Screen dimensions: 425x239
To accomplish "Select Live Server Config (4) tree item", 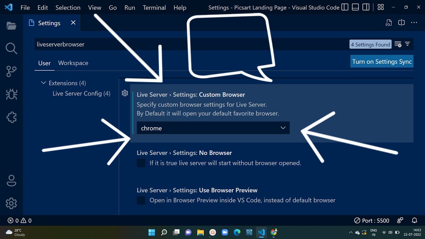I will [x=81, y=94].
